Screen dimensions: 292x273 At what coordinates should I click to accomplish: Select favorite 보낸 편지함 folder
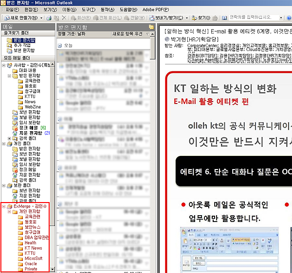(24, 51)
